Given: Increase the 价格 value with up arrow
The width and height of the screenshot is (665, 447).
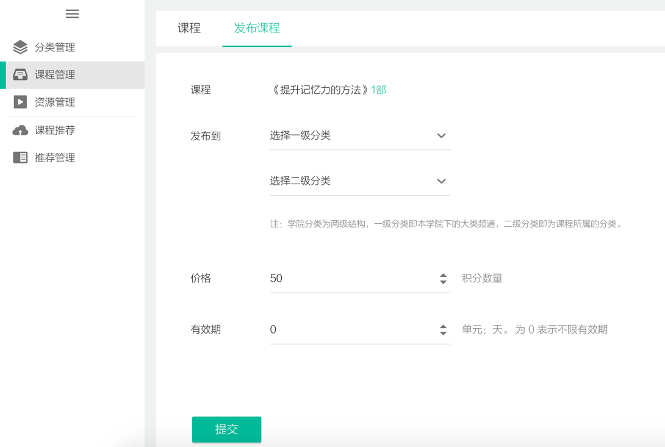Looking at the screenshot, I should tap(443, 275).
